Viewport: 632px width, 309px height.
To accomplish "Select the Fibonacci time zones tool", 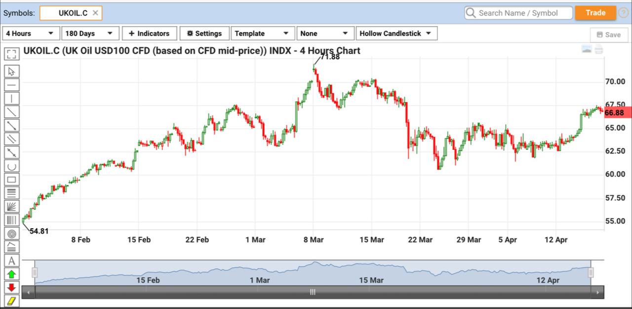I will click(x=12, y=220).
